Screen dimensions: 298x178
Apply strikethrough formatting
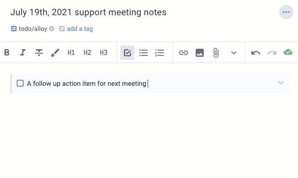click(x=39, y=52)
